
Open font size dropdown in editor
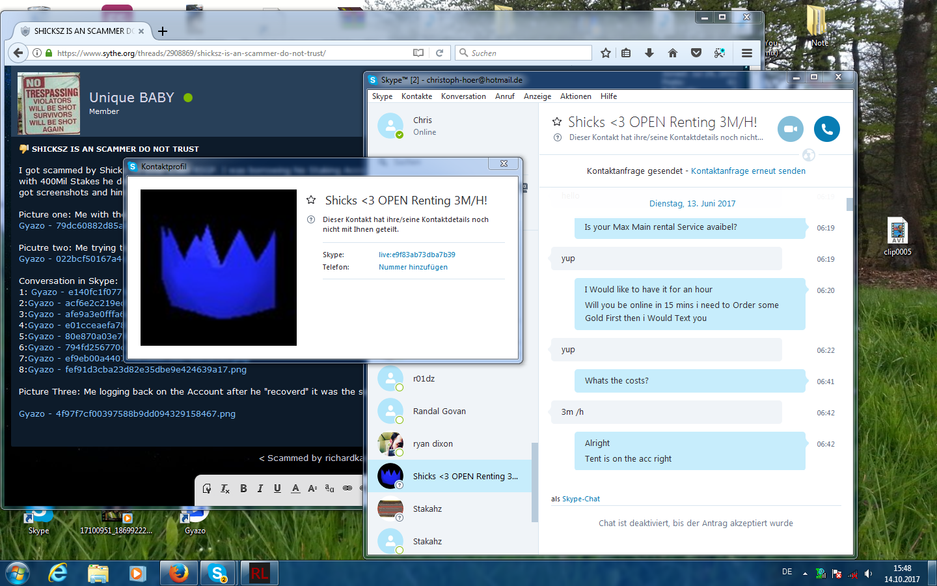click(x=312, y=488)
